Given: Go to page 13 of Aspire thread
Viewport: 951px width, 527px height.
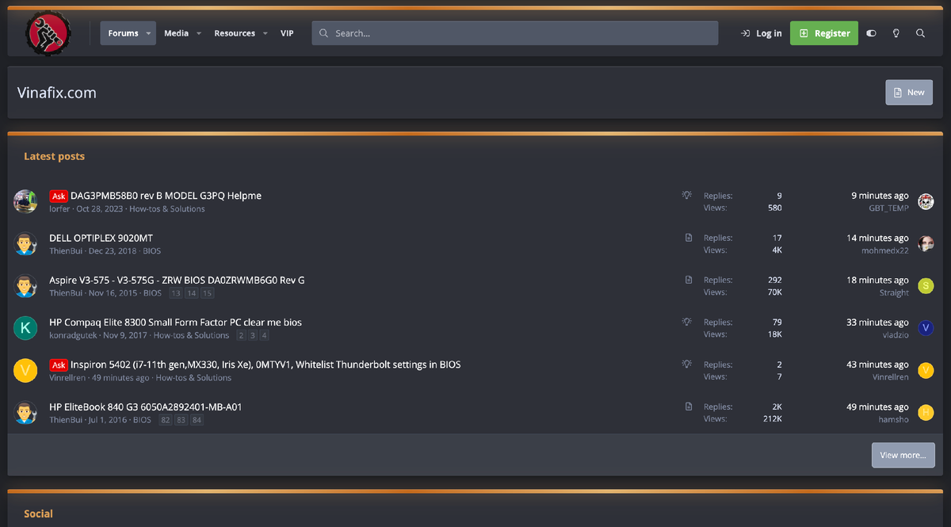Looking at the screenshot, I should click(176, 293).
